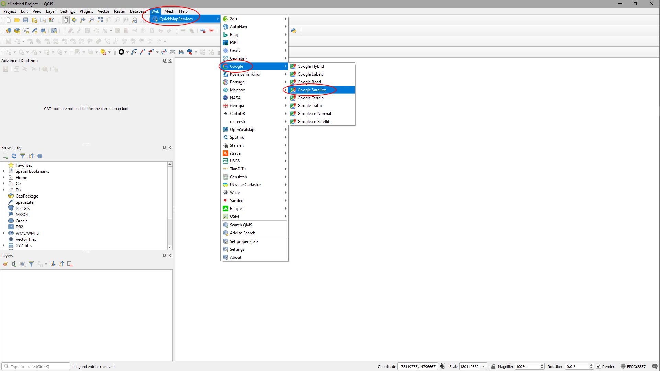Click the Browser Collapse All icon
Viewport: 660px width, 371px height.
tap(31, 156)
